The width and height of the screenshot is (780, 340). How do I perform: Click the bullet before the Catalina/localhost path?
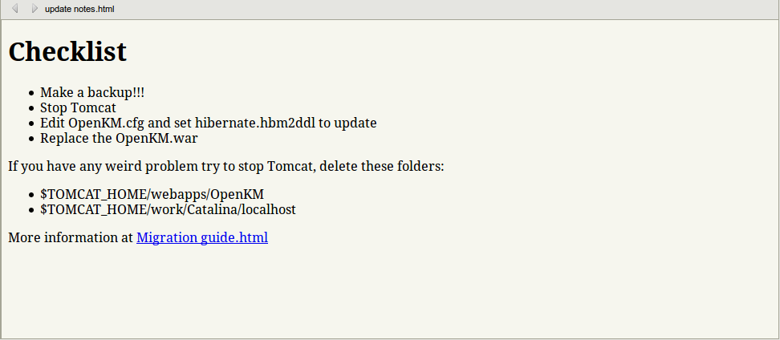(x=30, y=210)
